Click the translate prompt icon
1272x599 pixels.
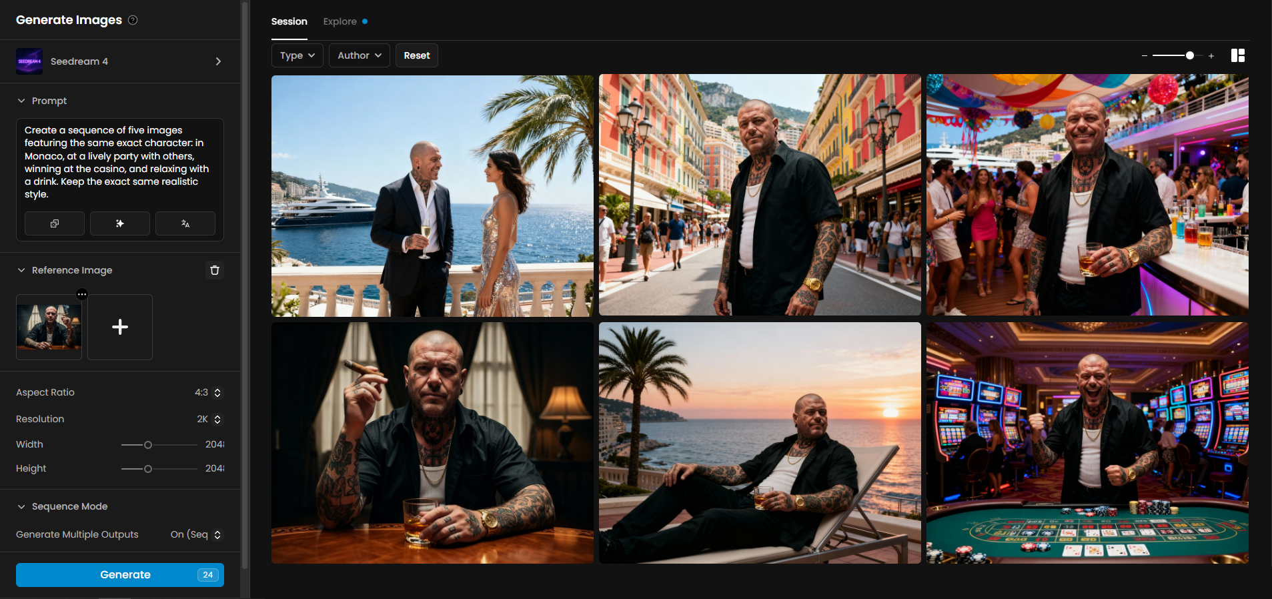(x=185, y=223)
